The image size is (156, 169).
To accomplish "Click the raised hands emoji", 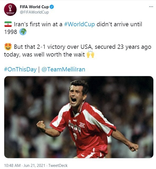I will point(90,54).
